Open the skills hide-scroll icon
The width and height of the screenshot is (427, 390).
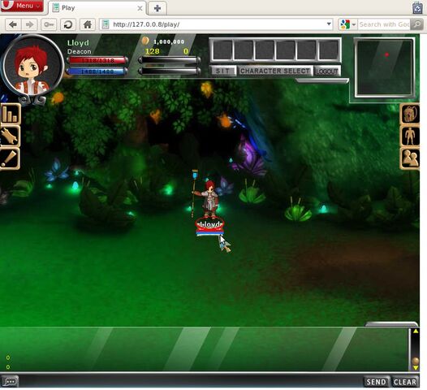pyautogui.click(x=10, y=136)
